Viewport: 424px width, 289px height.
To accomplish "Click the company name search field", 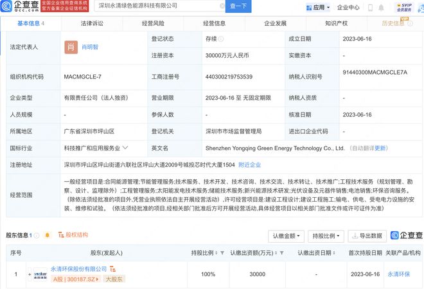I will [x=159, y=6].
